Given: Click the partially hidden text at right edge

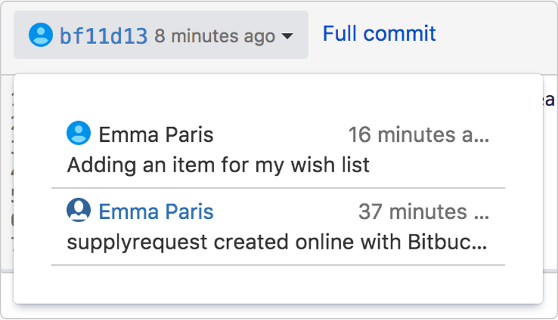Looking at the screenshot, I should (x=550, y=100).
